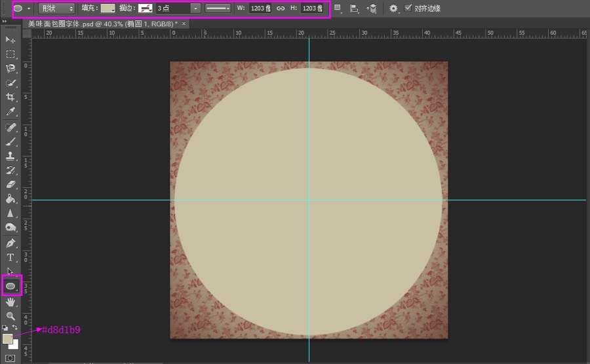Select the Lasso tool
Image resolution: width=590 pixels, height=364 pixels.
10,68
